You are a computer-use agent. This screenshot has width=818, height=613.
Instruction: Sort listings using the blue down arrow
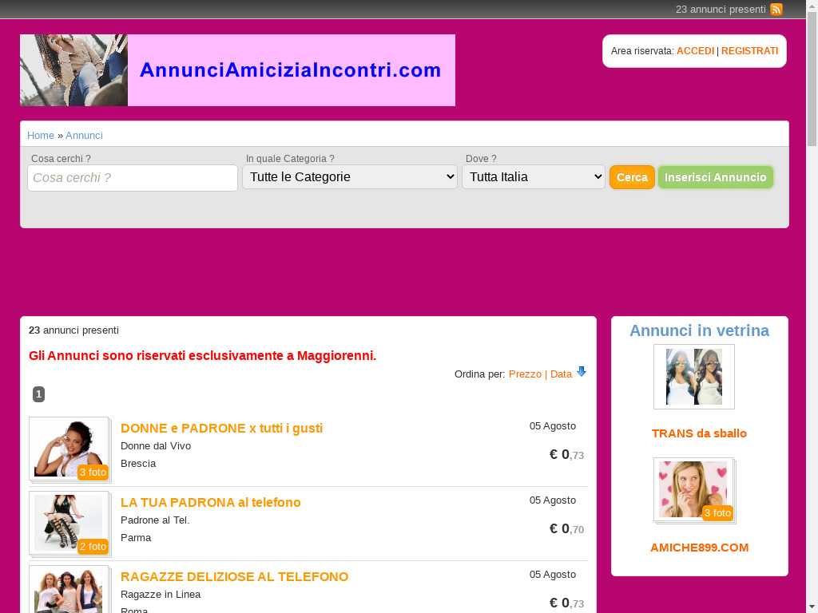[582, 372]
